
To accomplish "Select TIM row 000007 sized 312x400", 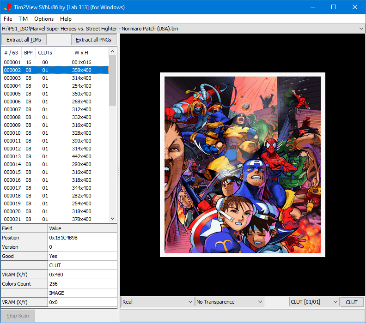I will click(x=56, y=109).
